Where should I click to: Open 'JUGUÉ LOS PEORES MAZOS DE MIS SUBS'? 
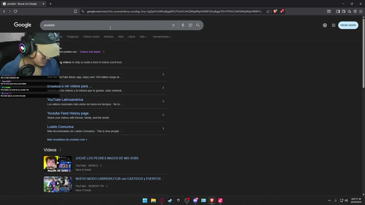[107, 158]
